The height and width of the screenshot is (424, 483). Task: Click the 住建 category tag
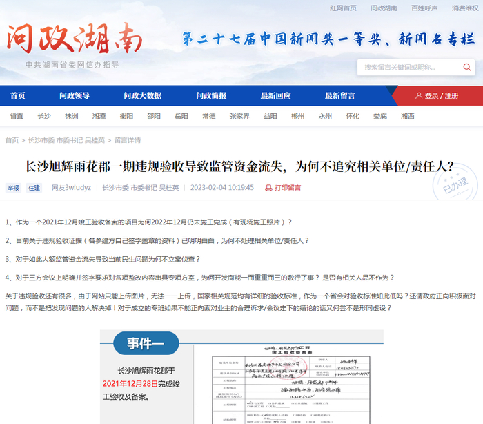click(34, 188)
